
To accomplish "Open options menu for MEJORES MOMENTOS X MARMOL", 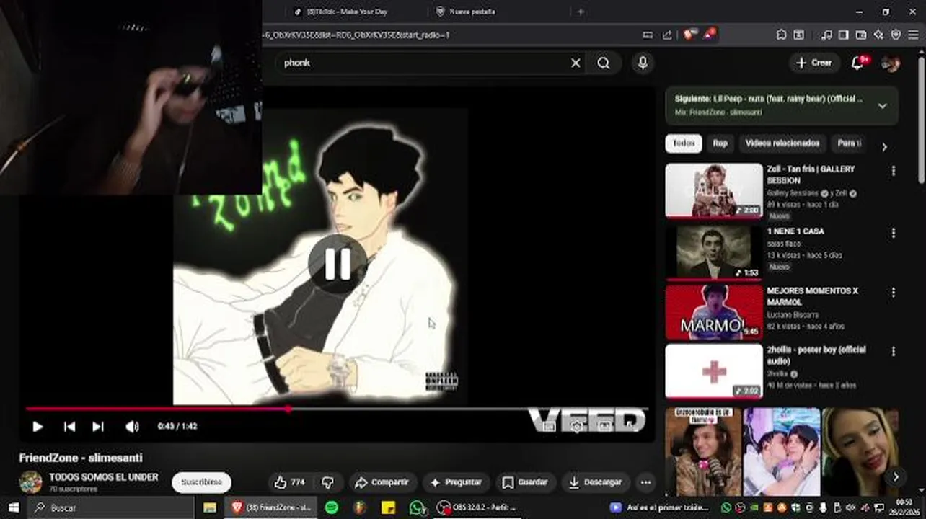I will (x=893, y=293).
